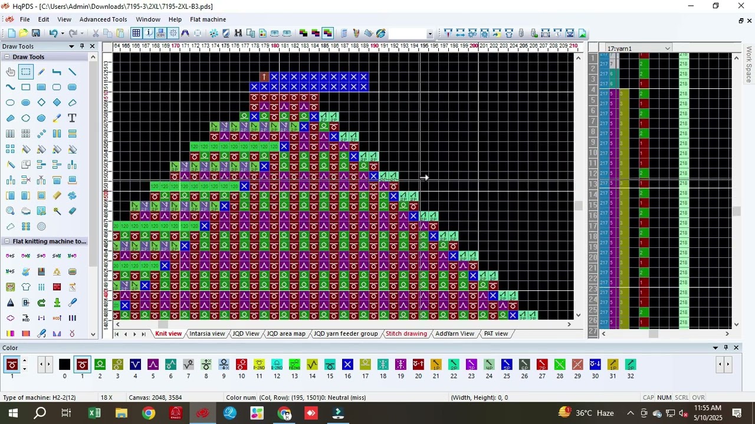Open the Flat machine menu
Viewport: 755px width, 424px height.
pos(208,19)
